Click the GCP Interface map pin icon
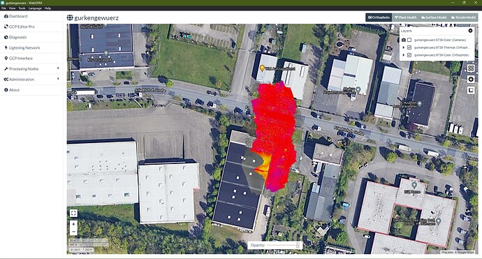 coord(6,58)
